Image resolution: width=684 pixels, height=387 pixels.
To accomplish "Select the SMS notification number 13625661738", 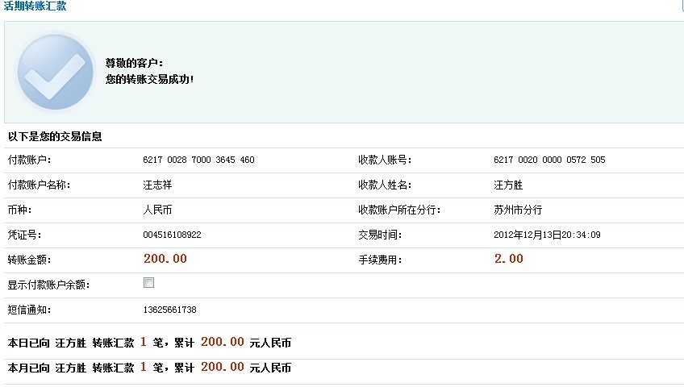I will (169, 310).
